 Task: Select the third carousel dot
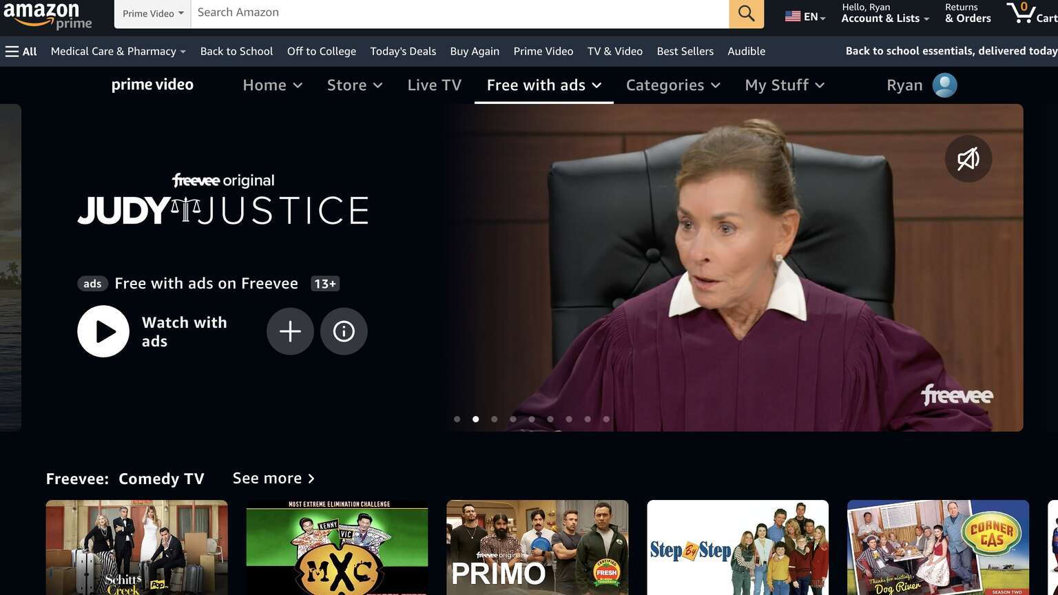click(494, 419)
